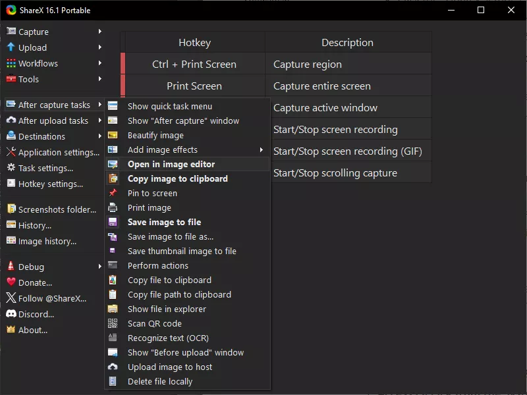
Task: Click the Application settings wrench icon
Action: pos(11,152)
